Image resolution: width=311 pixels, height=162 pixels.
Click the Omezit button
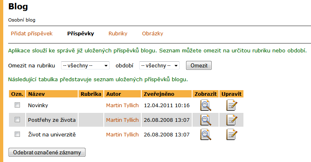(x=199, y=65)
